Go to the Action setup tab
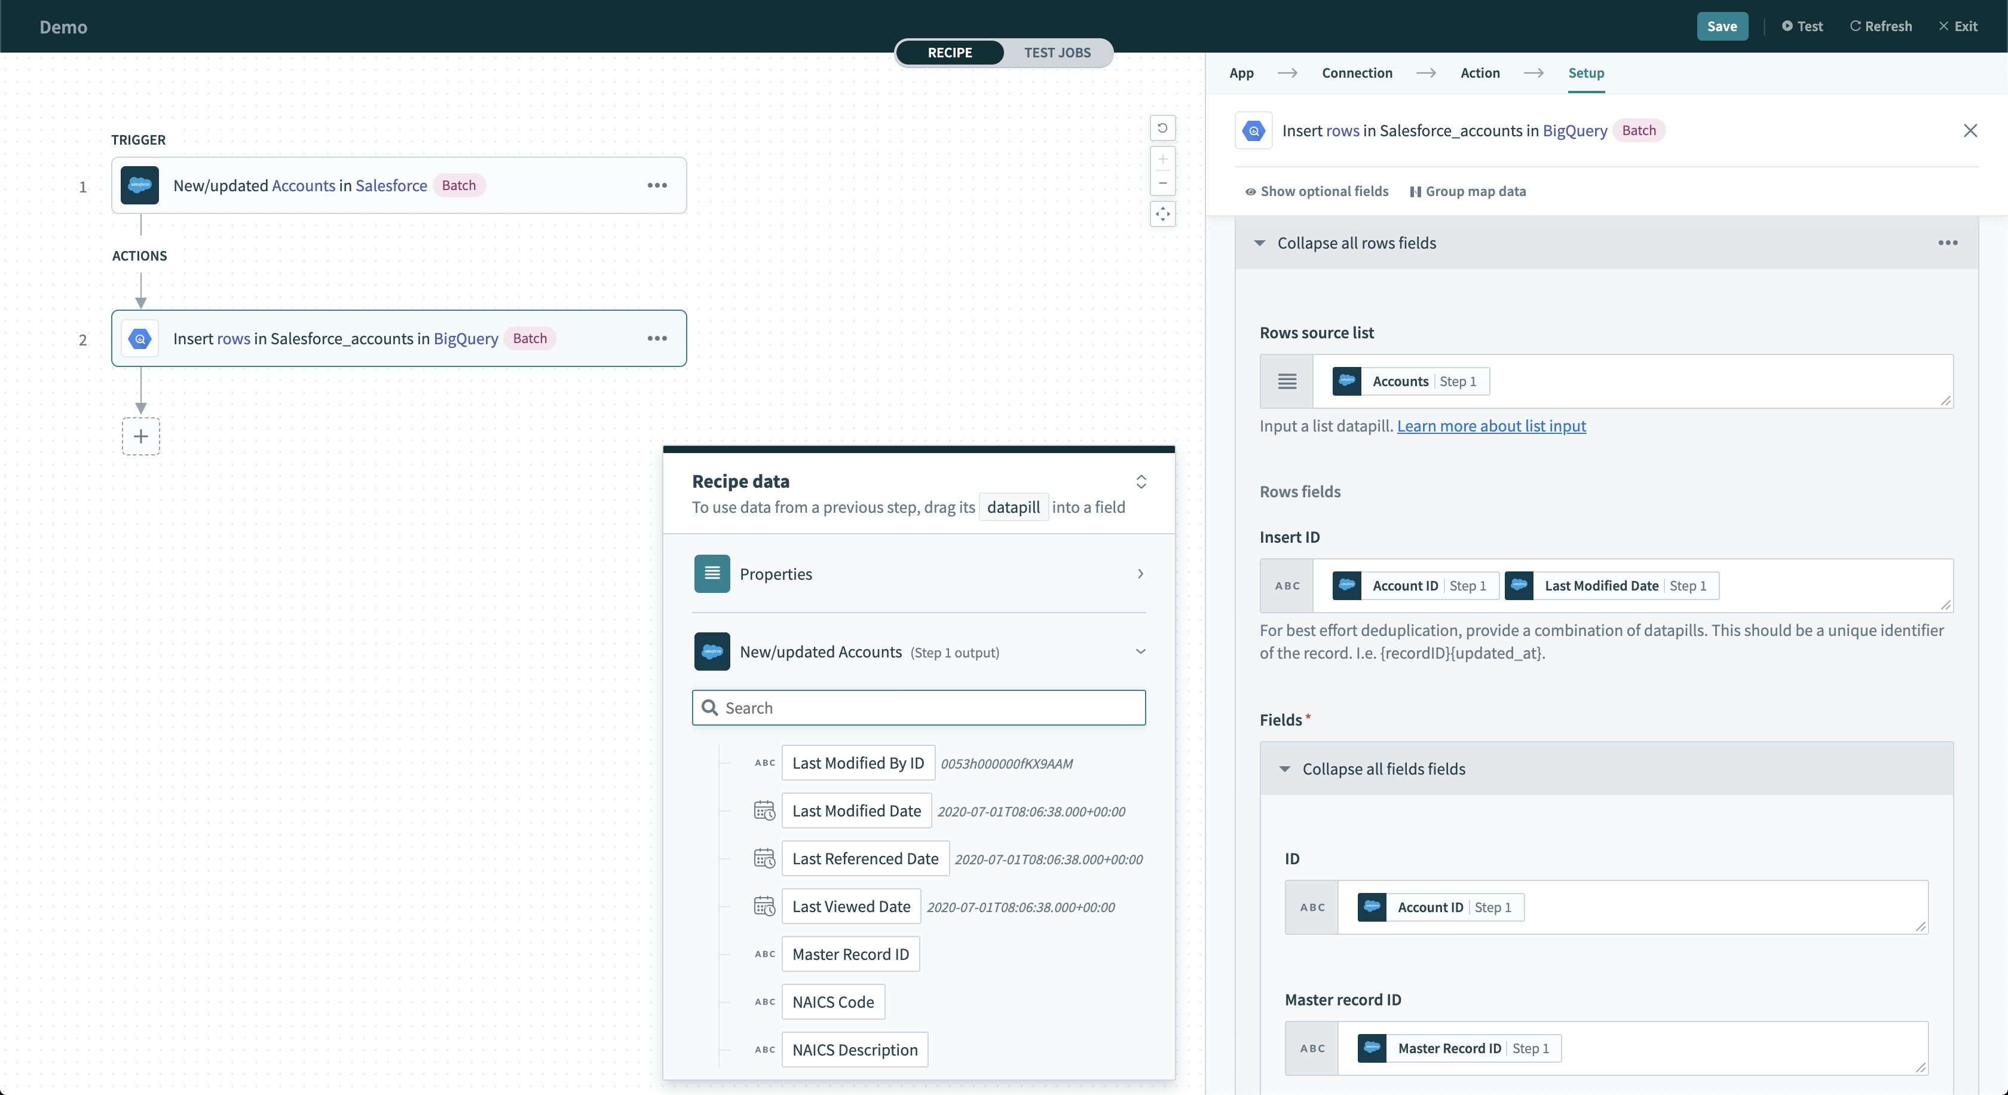2008x1095 pixels. point(1480,72)
